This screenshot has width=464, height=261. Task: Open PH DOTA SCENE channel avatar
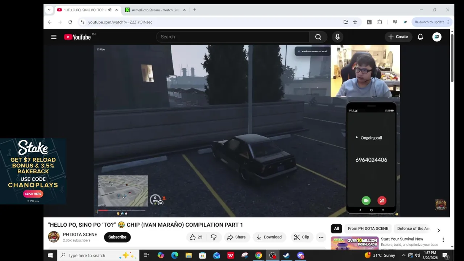[54, 237]
